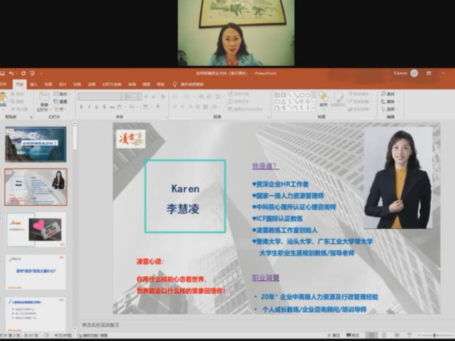The image size is (455, 341).
Task: Open the Insert ribbon tab
Action: pyautogui.click(x=34, y=84)
